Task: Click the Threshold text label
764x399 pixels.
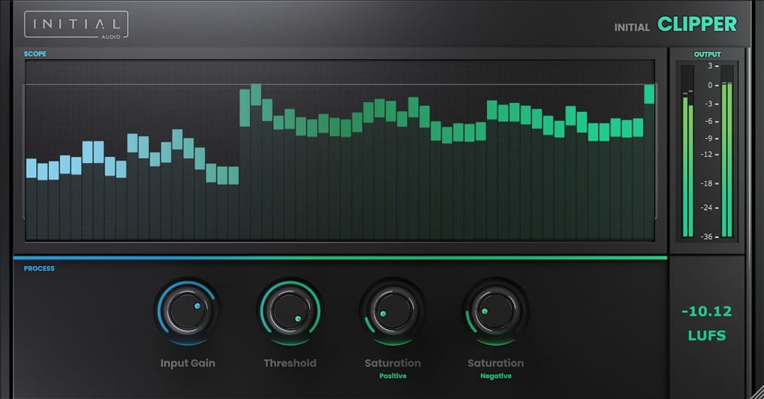Action: [x=290, y=363]
